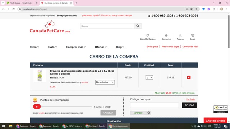Open the notification center icon

tap(226, 126)
